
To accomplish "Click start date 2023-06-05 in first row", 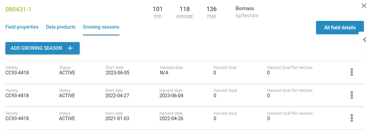I will pyautogui.click(x=117, y=73).
